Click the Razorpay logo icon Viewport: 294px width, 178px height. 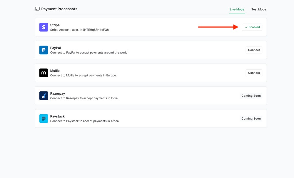coord(44,95)
